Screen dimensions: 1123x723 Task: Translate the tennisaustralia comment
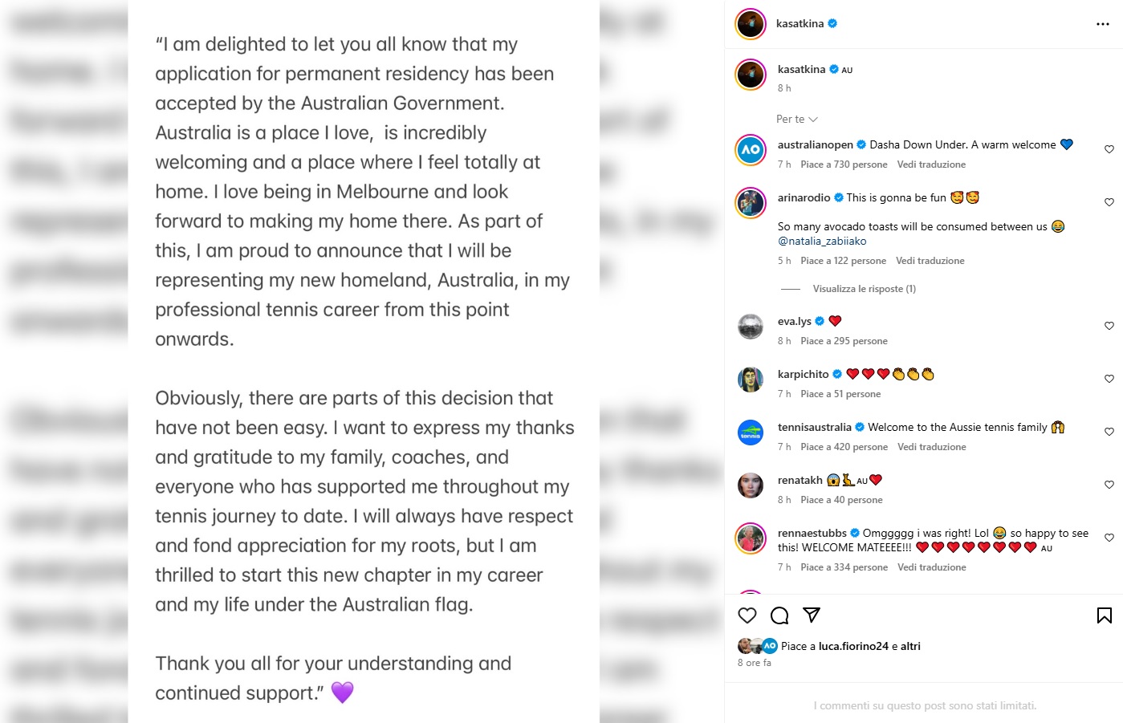(931, 447)
